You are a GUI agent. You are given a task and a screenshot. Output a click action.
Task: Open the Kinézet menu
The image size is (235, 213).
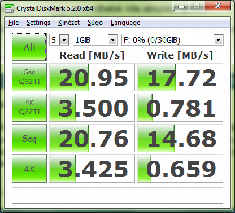[x=69, y=23]
